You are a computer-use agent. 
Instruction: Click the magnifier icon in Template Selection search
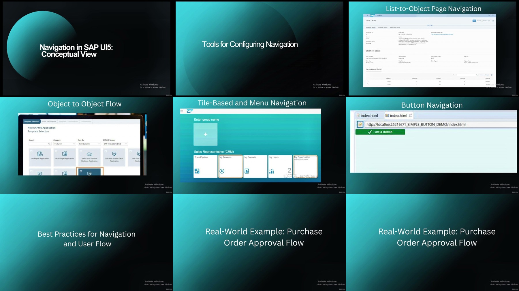(x=49, y=144)
